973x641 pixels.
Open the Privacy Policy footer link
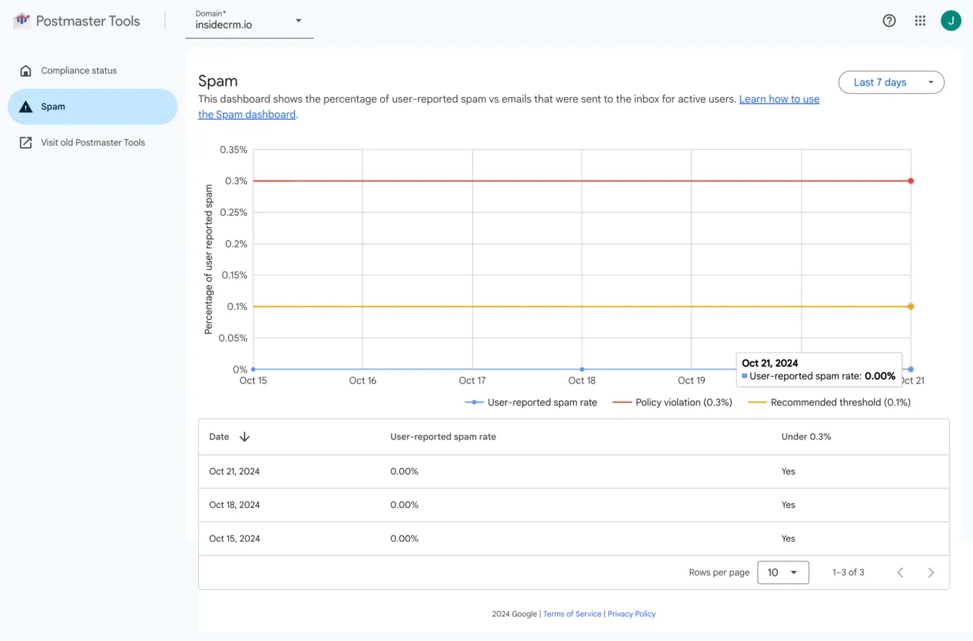[631, 614]
